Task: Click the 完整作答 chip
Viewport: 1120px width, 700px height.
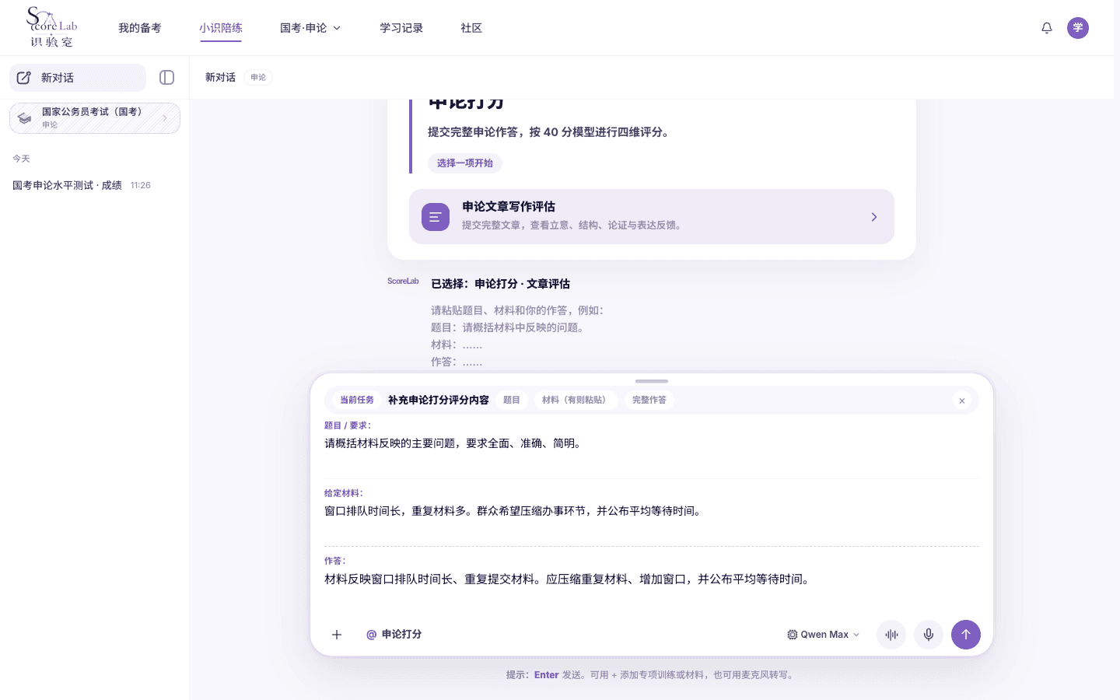Action: pyautogui.click(x=649, y=400)
